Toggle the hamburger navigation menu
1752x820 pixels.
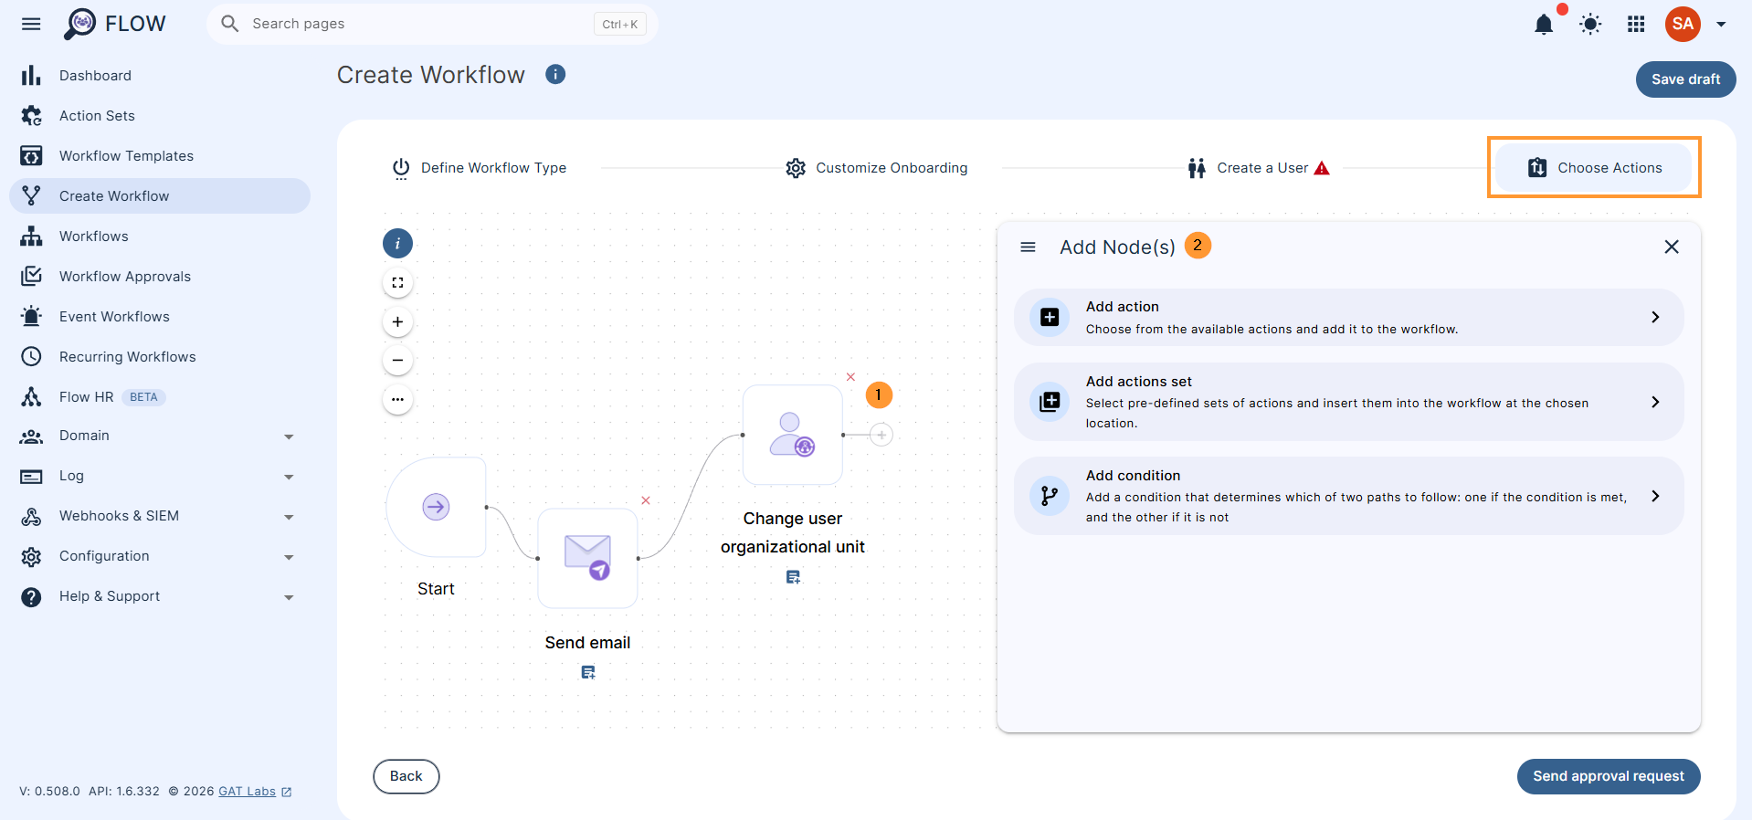31,24
